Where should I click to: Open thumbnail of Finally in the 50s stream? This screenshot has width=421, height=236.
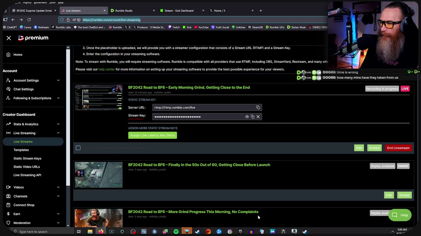pos(99,175)
